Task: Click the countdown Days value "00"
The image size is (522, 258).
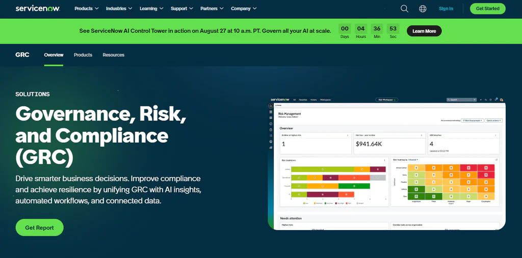Action: (x=345, y=28)
